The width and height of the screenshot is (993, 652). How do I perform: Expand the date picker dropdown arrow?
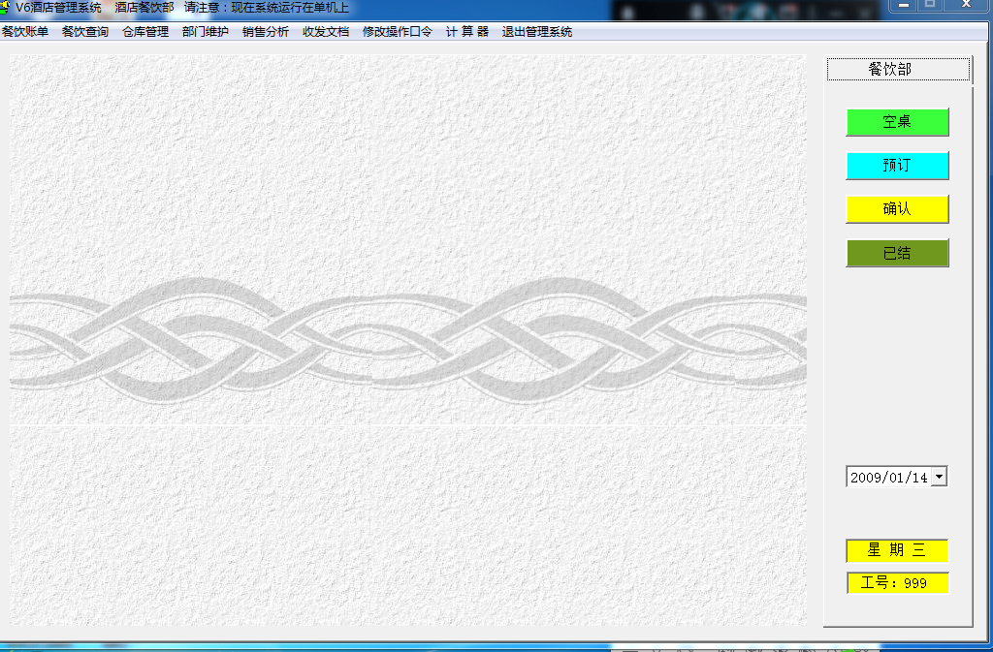pos(939,477)
